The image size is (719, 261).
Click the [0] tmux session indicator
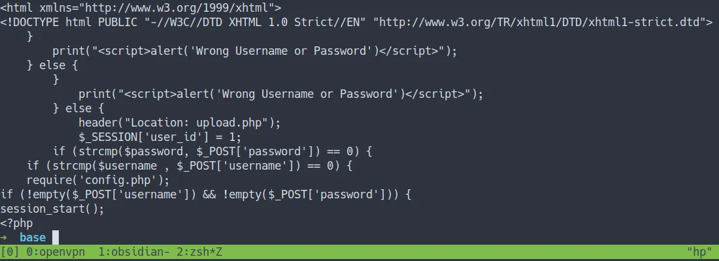[x=9, y=251]
